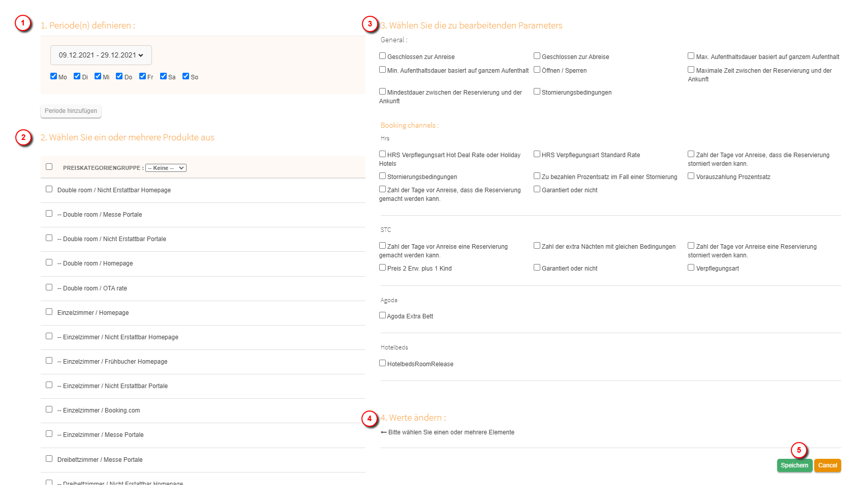
Task: Click the red step 2 marker
Action: pos(23,137)
